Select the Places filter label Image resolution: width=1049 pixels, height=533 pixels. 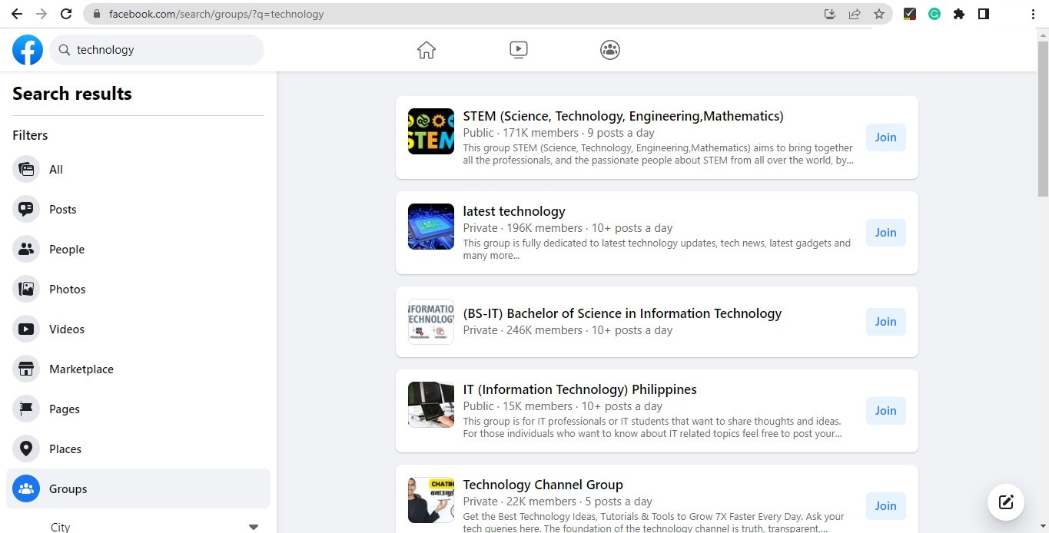click(65, 449)
